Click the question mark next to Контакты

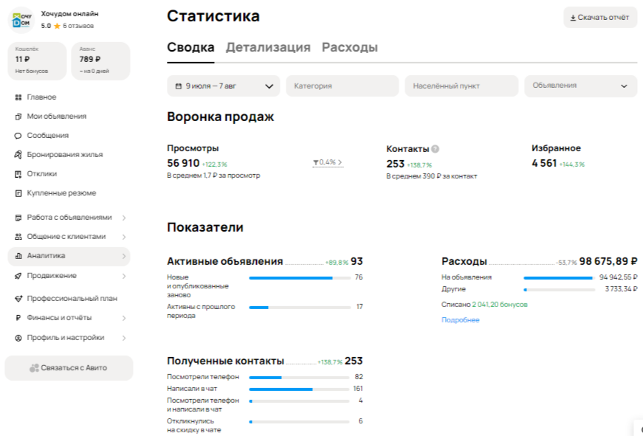click(x=436, y=149)
